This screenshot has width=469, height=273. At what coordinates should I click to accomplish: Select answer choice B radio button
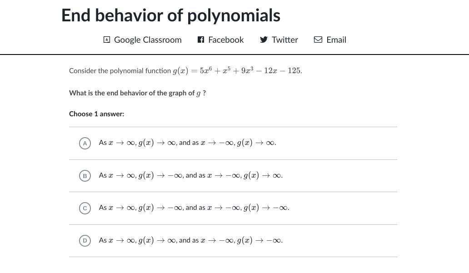click(x=85, y=175)
